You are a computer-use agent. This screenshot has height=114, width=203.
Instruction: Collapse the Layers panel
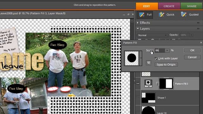click(x=138, y=28)
